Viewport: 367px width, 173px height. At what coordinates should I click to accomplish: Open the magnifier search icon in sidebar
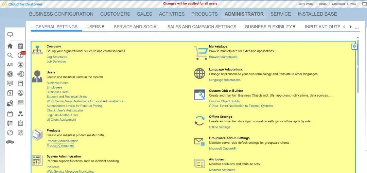pyautogui.click(x=10, y=55)
